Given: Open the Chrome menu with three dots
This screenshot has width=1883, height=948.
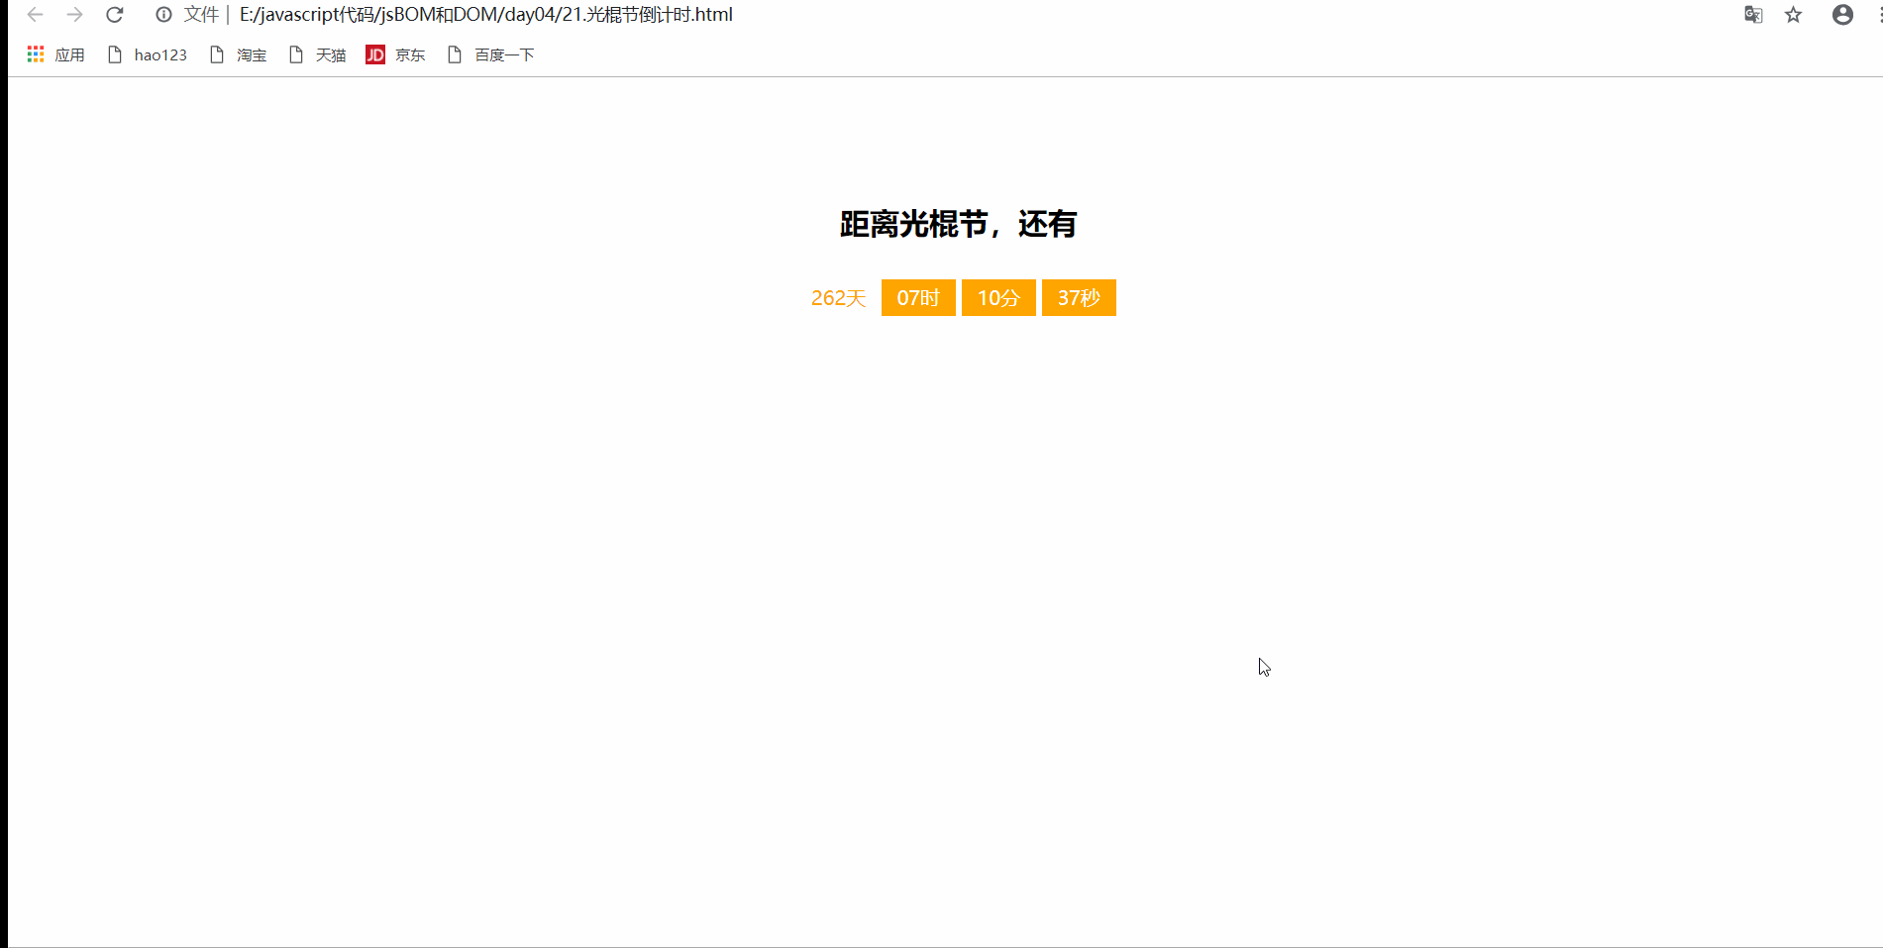Looking at the screenshot, I should (x=1877, y=14).
